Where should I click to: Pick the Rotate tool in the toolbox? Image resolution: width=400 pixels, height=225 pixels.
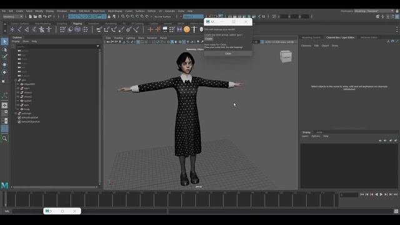pyautogui.click(x=4, y=72)
